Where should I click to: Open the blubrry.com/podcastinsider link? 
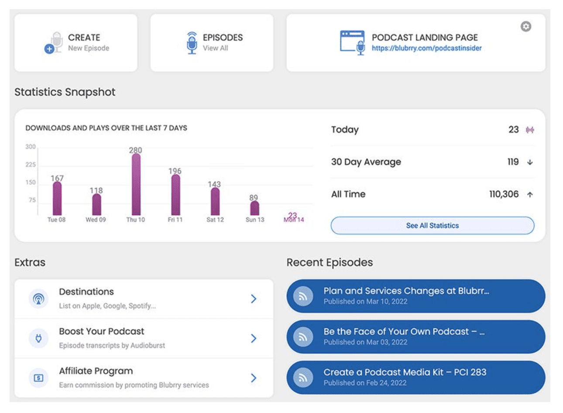coord(426,48)
